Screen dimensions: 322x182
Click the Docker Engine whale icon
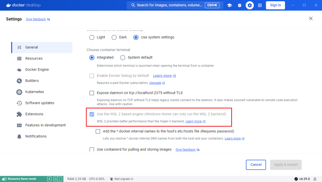click(x=19, y=70)
